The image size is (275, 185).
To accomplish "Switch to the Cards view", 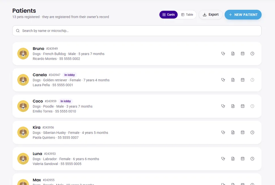I will click(x=168, y=15).
